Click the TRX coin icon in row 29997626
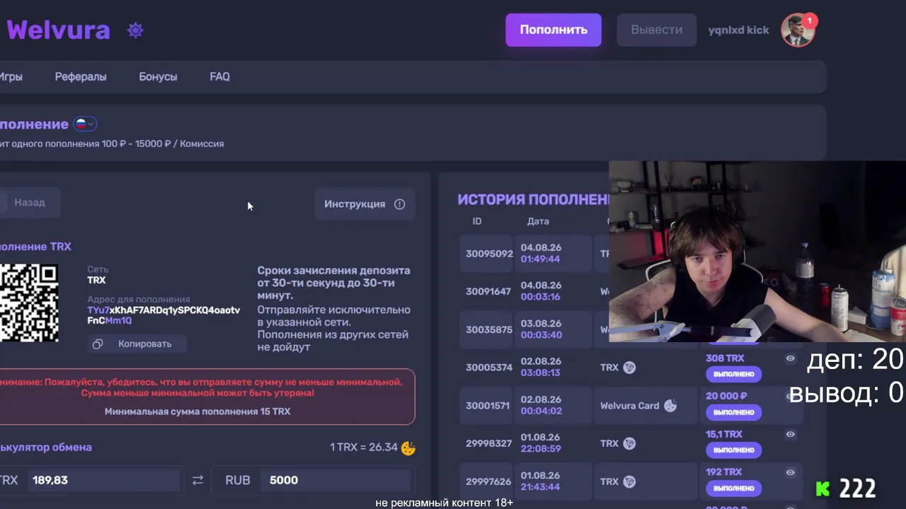906x509 pixels. (x=629, y=482)
